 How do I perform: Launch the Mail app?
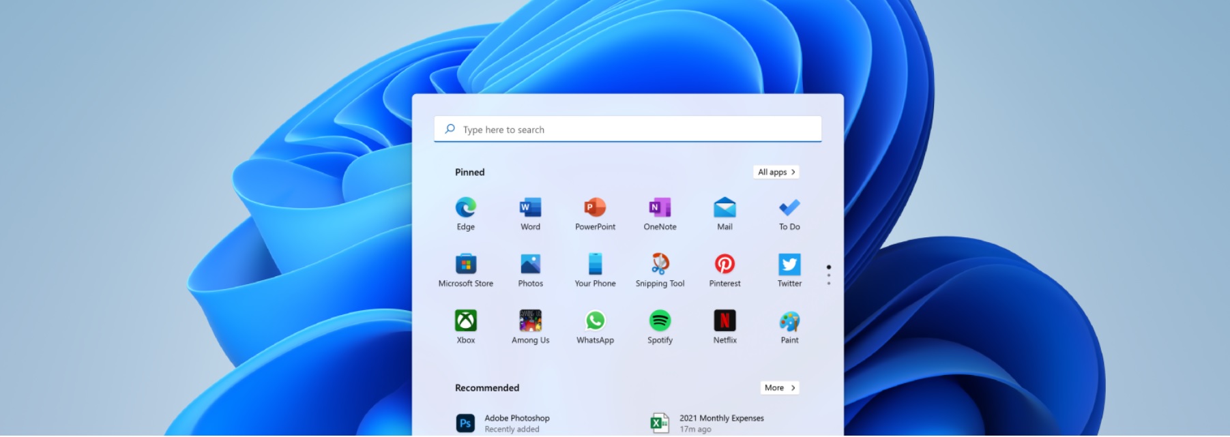pyautogui.click(x=724, y=213)
